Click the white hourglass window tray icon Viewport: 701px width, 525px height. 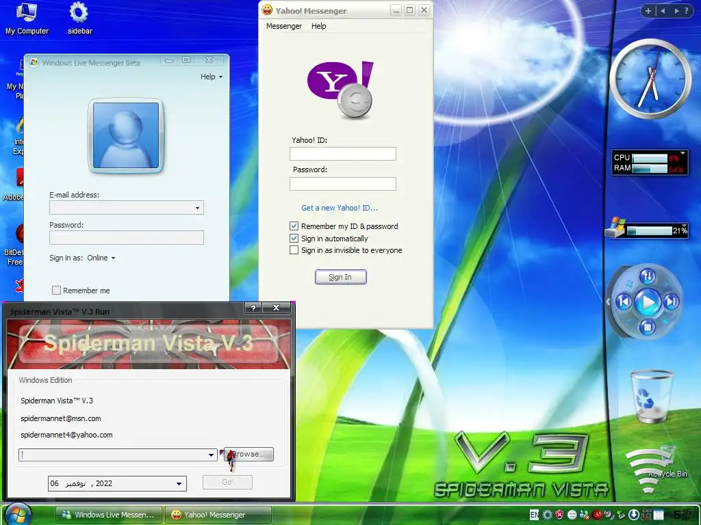659,515
